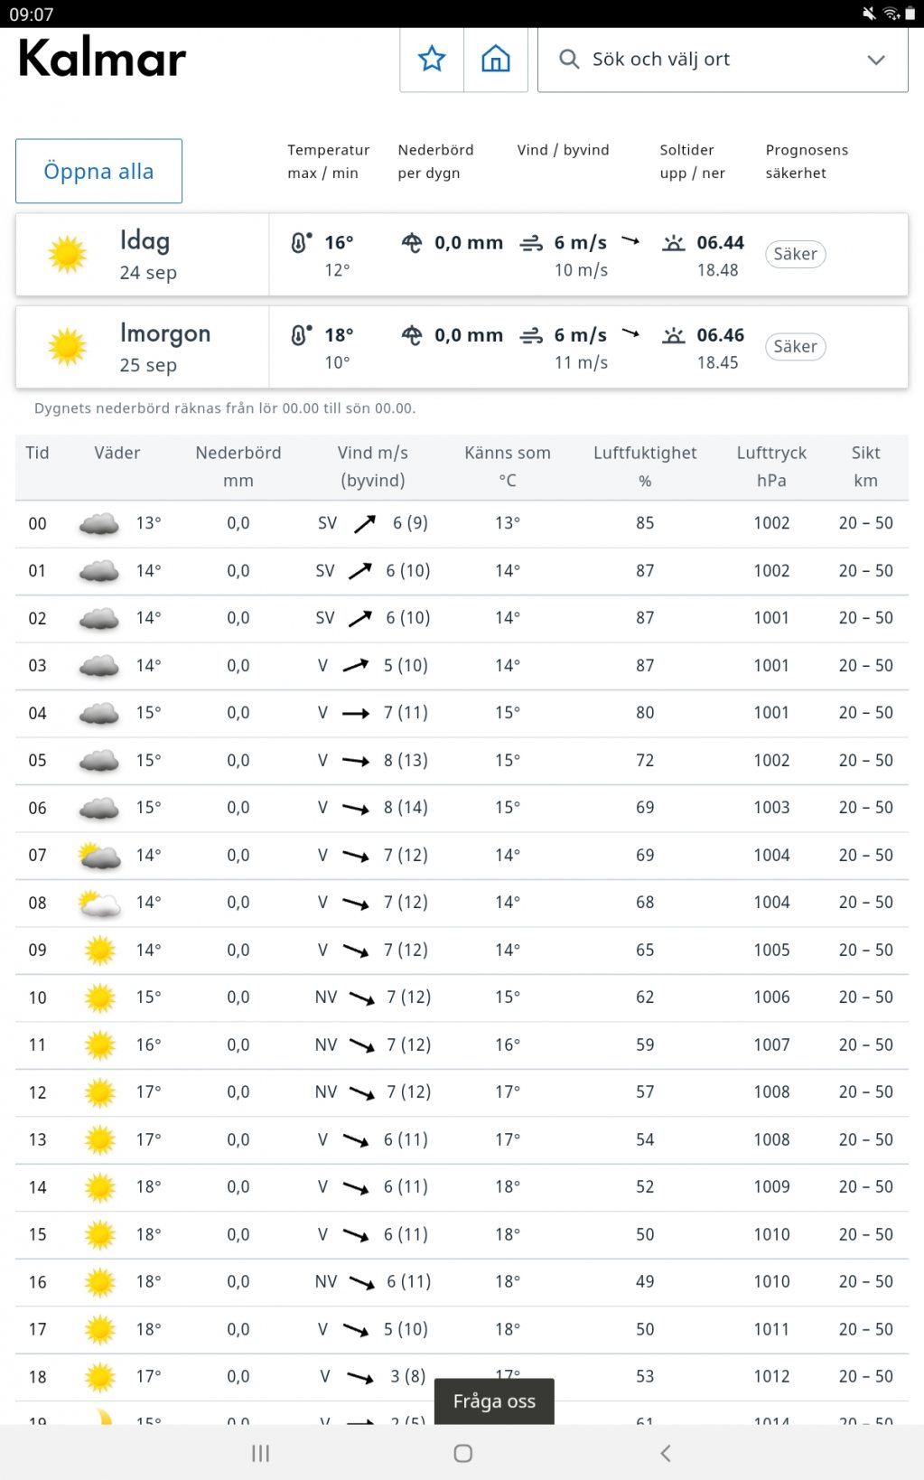
Task: Expand the location dropdown chevron
Action: click(x=876, y=60)
